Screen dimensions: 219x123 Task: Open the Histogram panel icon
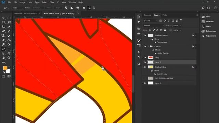(x=139, y=33)
